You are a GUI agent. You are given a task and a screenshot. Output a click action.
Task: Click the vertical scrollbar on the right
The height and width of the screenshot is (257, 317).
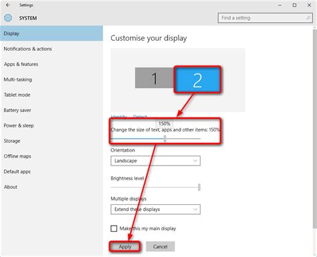tap(315, 129)
